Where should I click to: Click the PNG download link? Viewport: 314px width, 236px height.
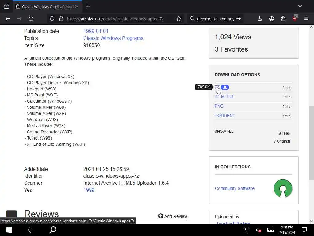[219, 106]
